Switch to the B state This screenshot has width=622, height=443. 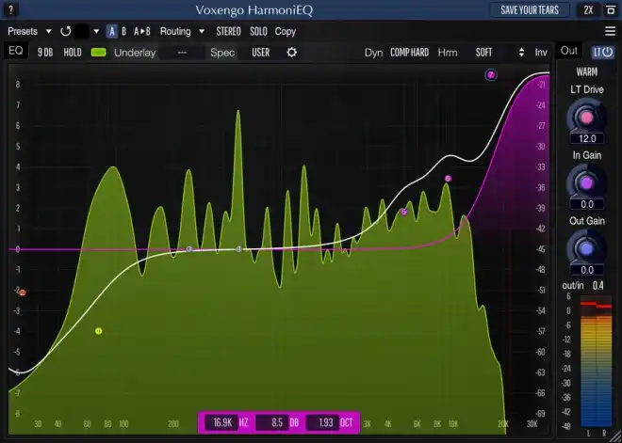123,31
